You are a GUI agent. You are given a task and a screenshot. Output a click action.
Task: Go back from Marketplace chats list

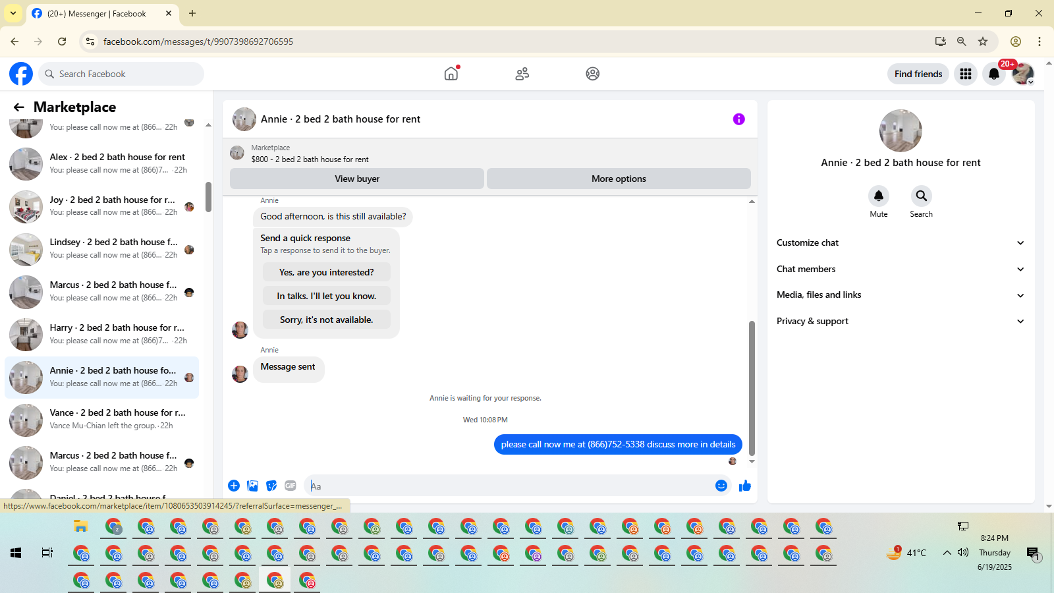pos(19,107)
